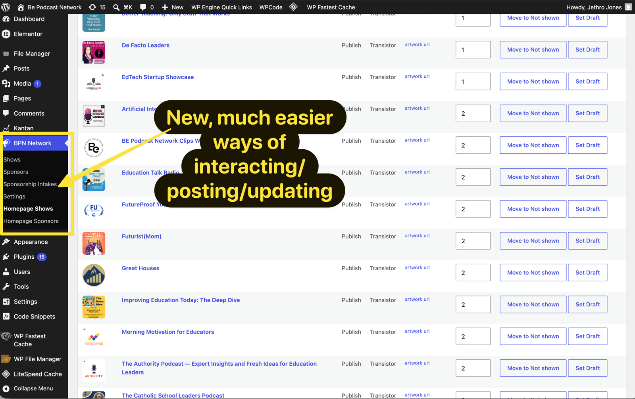The image size is (635, 399).
Task: Open The Catholic School Leaders Podcast link
Action: click(173, 395)
